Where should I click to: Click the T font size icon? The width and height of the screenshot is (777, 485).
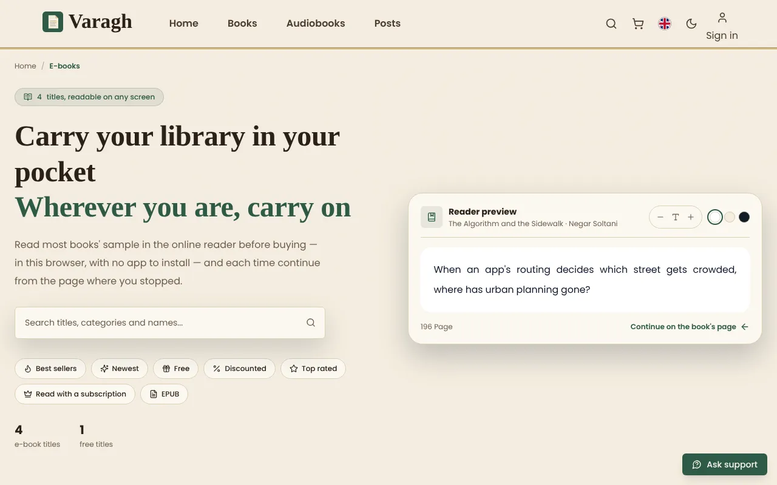point(676,217)
